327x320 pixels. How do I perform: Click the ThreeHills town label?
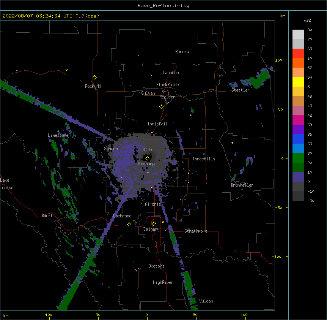204,159
